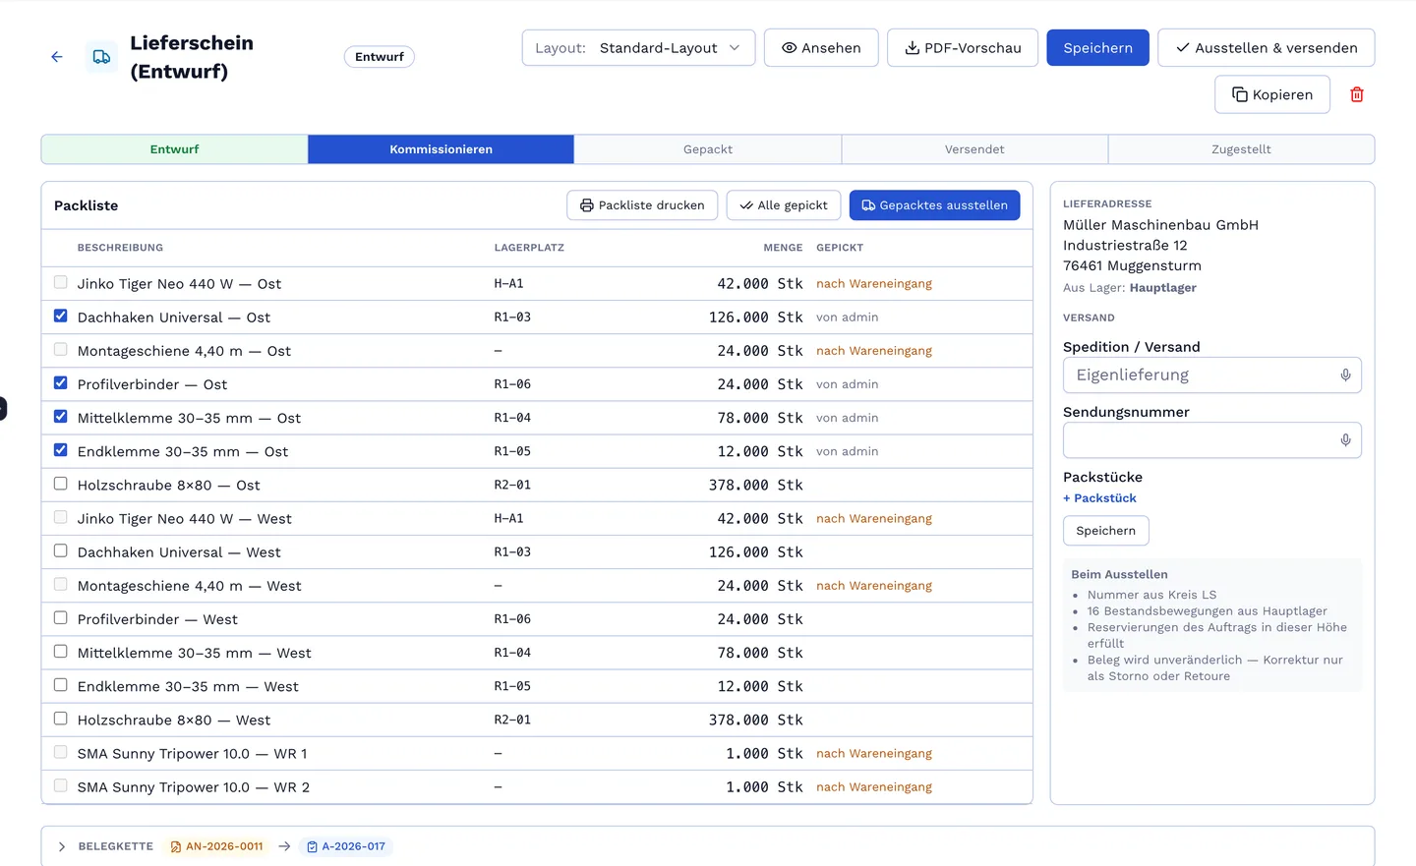Click Ausstellen & versenden
This screenshot has width=1416, height=866.
coord(1267,47)
